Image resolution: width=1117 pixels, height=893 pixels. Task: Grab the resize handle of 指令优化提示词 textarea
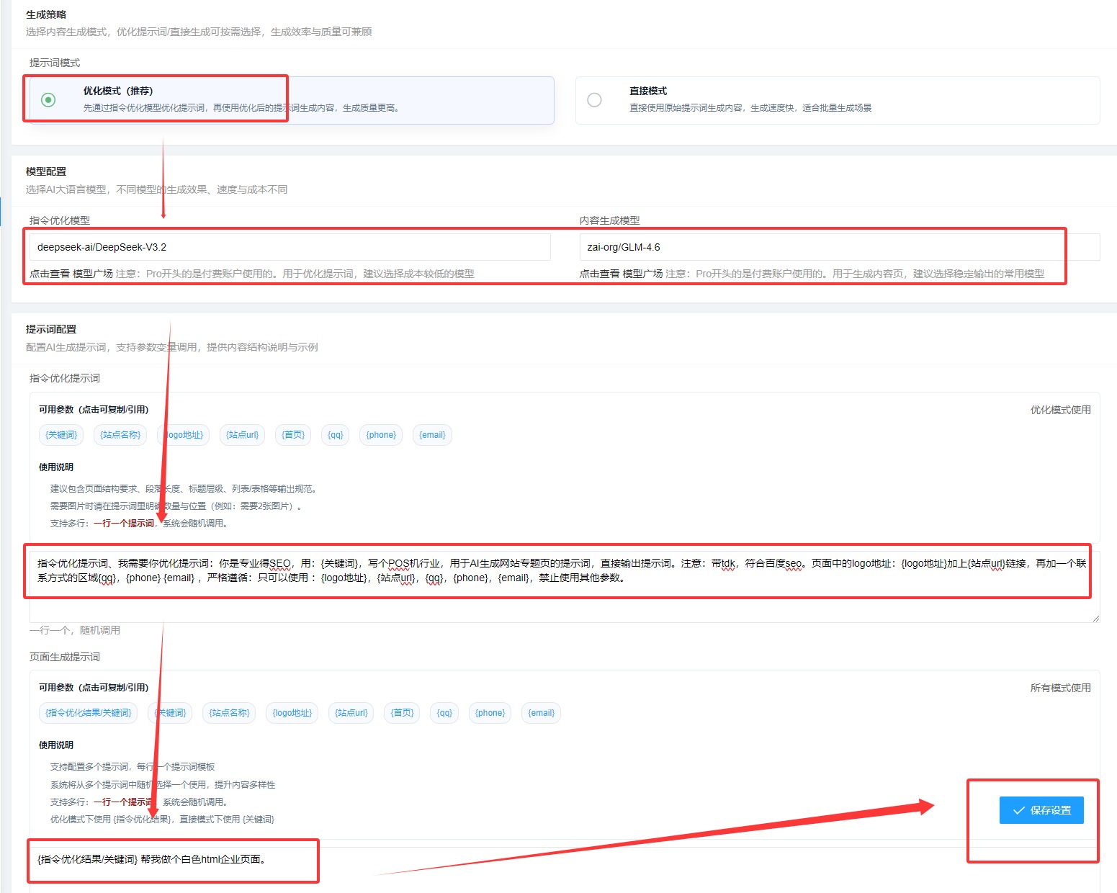pos(1095,618)
